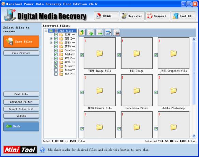This screenshot has height=157, width=199.
Task: Click the Corel folder icon in tree
Action: [x=61, y=50]
